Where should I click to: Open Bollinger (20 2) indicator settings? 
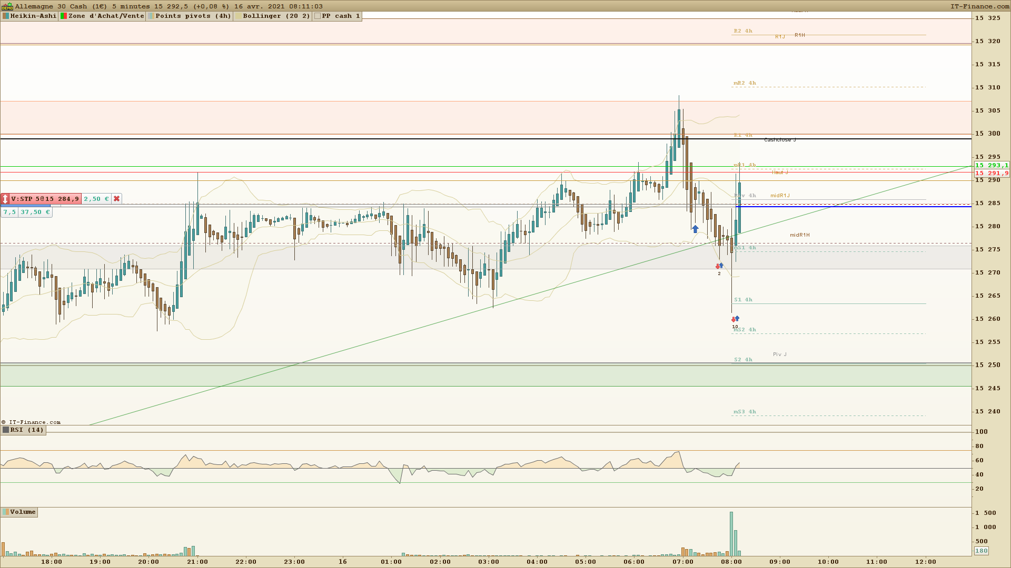pyautogui.click(x=276, y=16)
